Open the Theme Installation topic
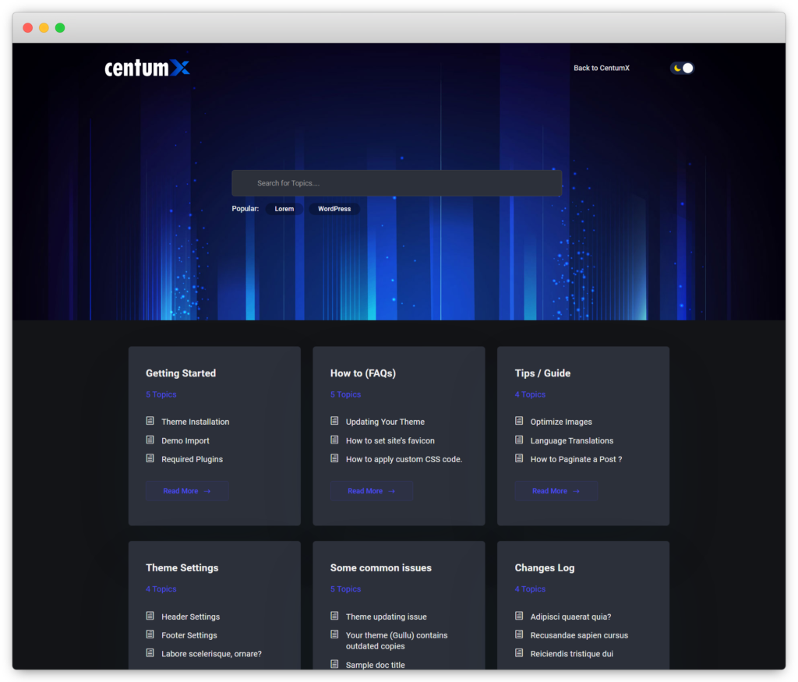This screenshot has width=798, height=682. pos(195,422)
